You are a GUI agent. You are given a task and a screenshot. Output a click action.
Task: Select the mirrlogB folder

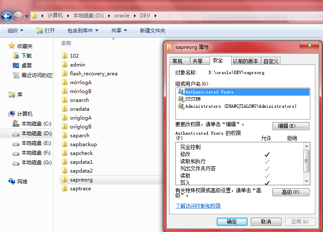click(x=77, y=91)
